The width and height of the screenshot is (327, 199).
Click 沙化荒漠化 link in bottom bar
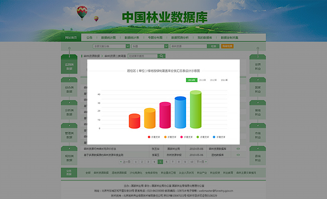[136, 173]
